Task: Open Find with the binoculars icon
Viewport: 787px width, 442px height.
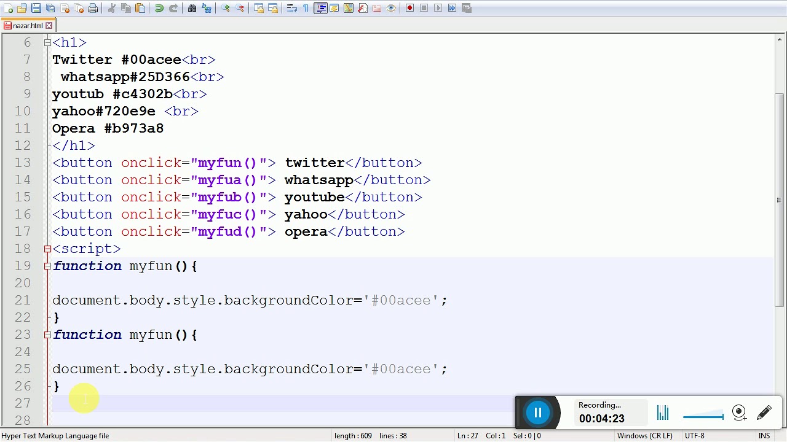Action: pyautogui.click(x=192, y=8)
